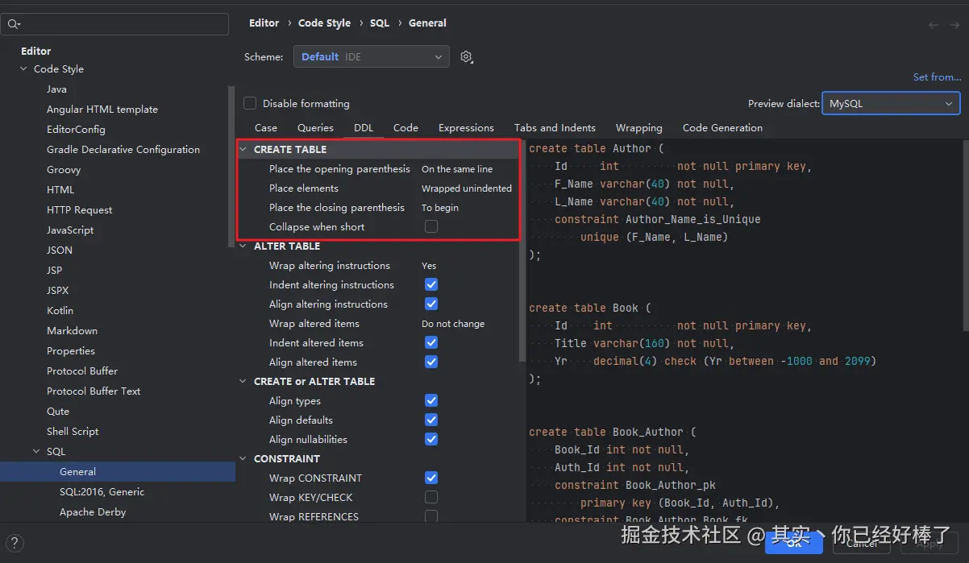Toggle Collapse when short checkbox
The image size is (969, 563).
[x=431, y=227]
